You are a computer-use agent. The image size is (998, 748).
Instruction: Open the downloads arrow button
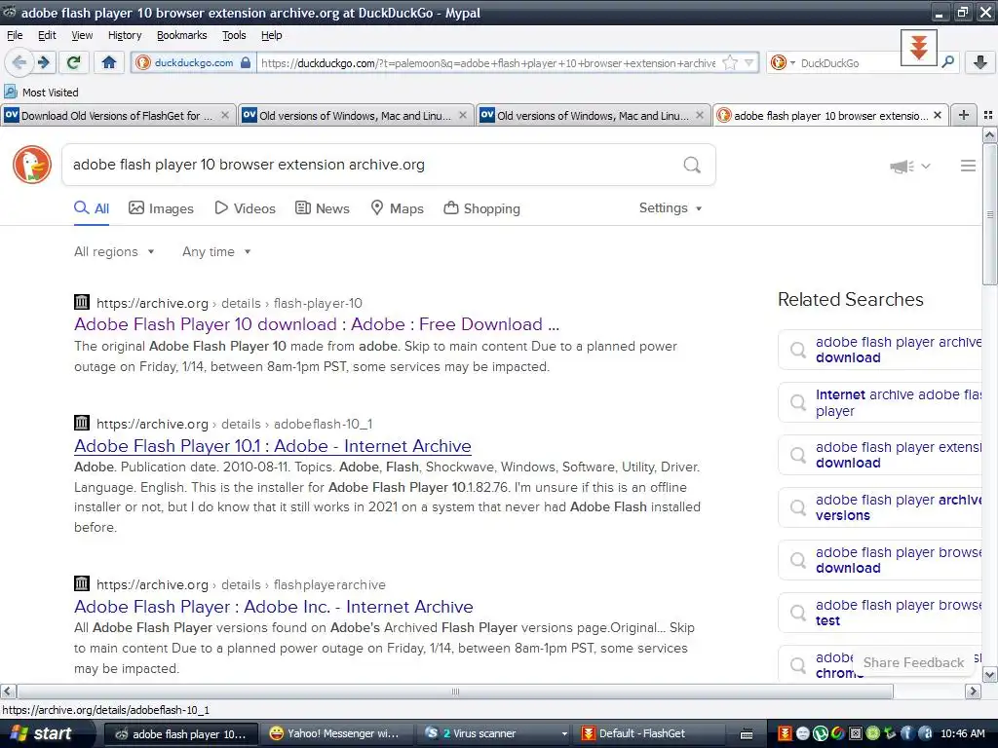point(980,62)
